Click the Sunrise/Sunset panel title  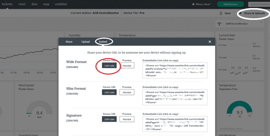[28, 135]
